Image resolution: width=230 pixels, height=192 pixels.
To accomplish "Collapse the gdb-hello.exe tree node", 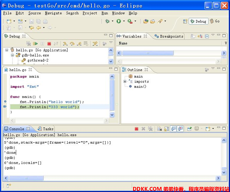I will click(x=13, y=55).
